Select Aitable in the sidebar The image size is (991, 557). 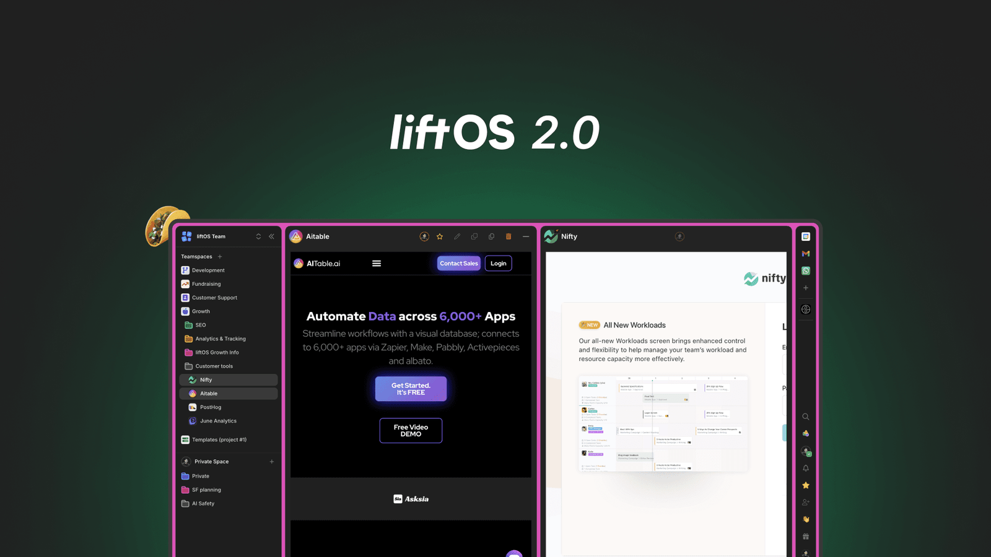(229, 394)
